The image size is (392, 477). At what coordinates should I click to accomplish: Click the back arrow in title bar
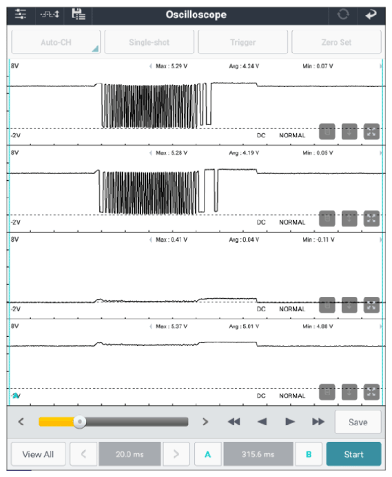[x=371, y=14]
